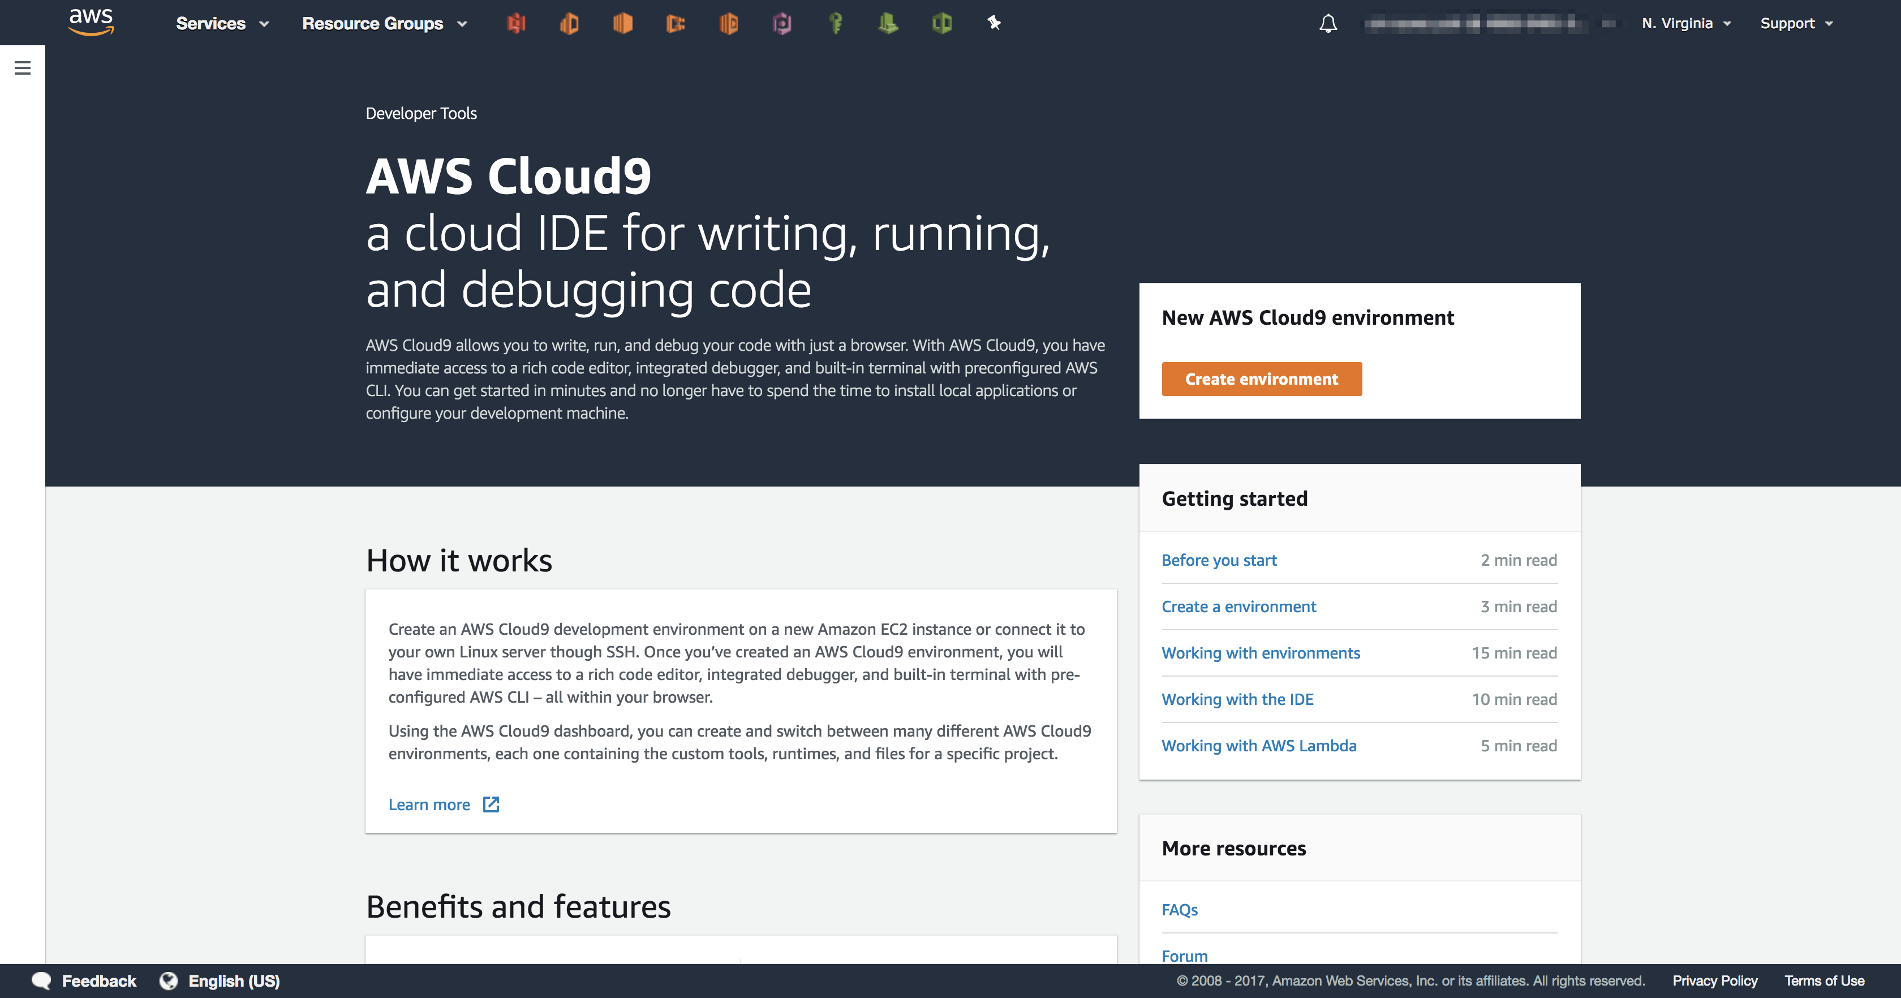This screenshot has width=1901, height=998.
Task: Open the red pinned service shortcut icon
Action: tap(517, 23)
